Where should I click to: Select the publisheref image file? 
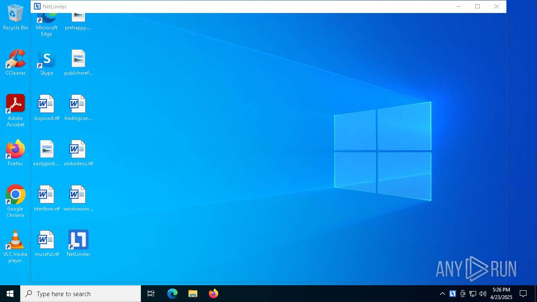78,63
